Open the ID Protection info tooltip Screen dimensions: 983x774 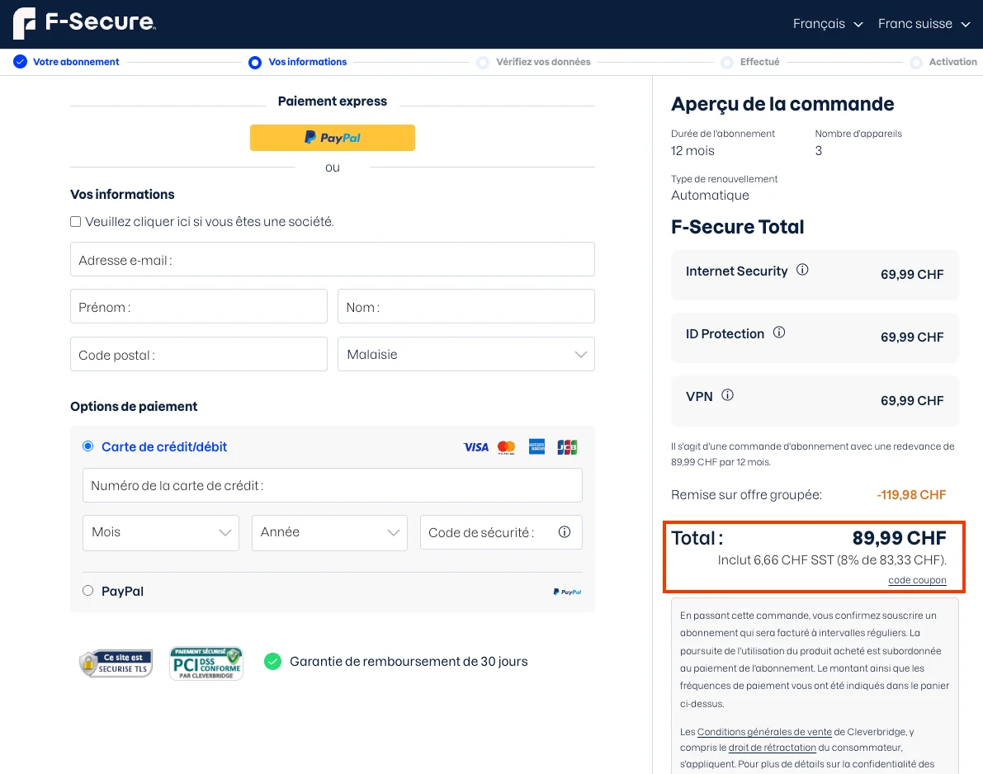(x=779, y=333)
